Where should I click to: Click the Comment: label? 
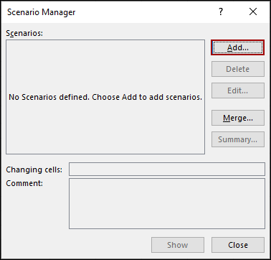[x=24, y=183]
